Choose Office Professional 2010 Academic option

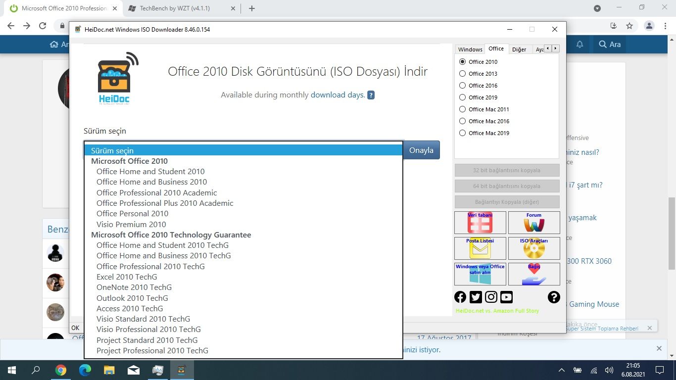pos(243,193)
